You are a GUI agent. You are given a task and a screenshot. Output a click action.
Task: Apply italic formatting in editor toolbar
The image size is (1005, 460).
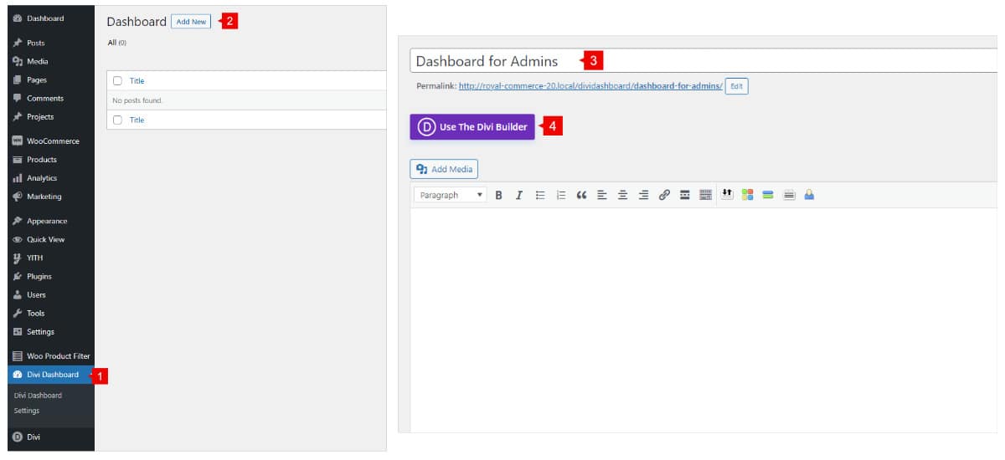(x=519, y=195)
